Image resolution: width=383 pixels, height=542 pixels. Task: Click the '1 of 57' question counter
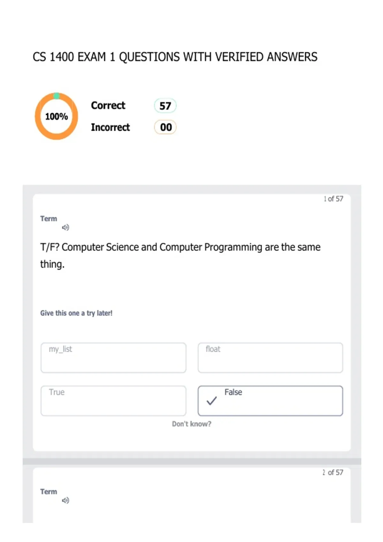point(334,199)
